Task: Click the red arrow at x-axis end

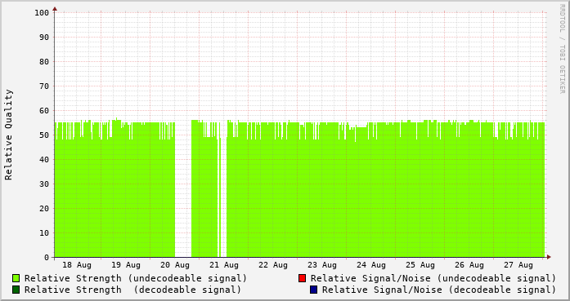Action: [549, 257]
